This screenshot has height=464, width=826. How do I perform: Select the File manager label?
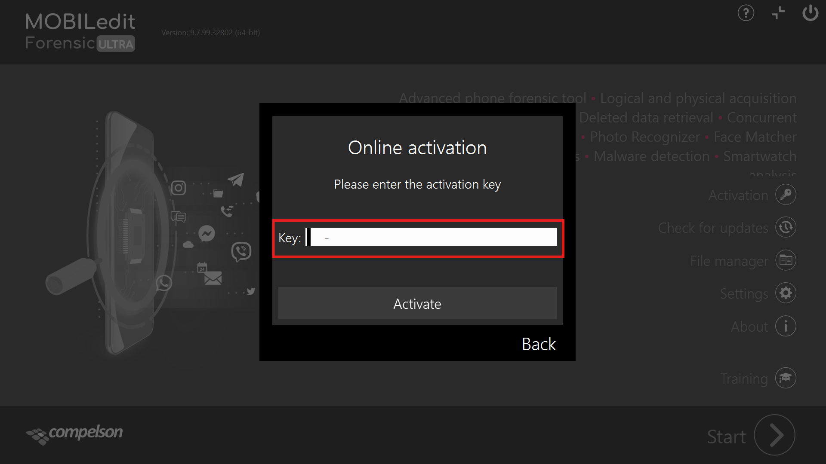(x=729, y=261)
